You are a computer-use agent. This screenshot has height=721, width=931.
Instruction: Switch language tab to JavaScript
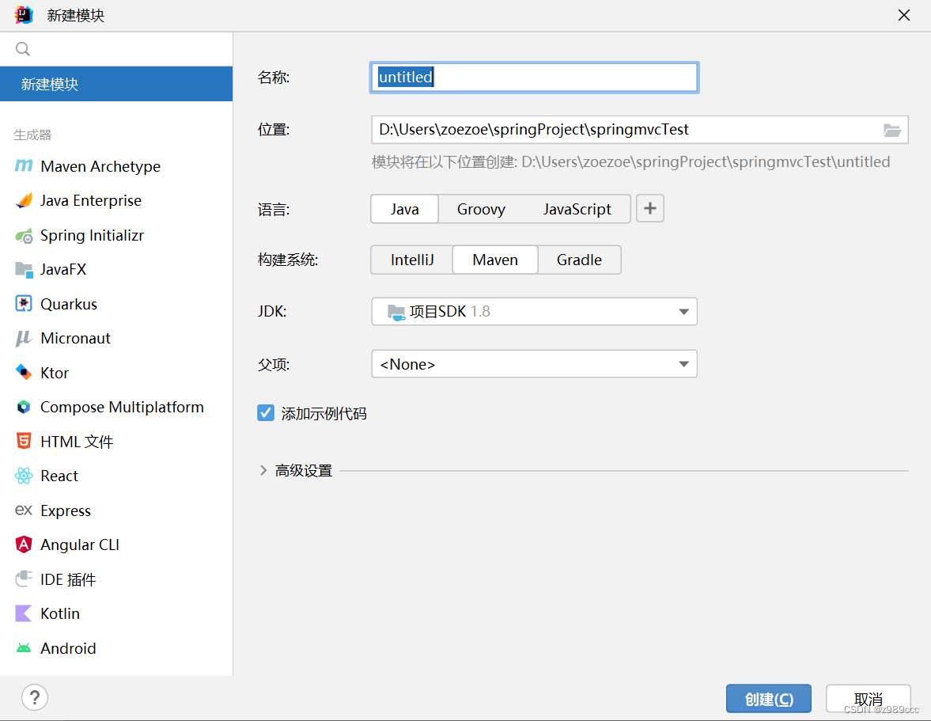coord(577,209)
